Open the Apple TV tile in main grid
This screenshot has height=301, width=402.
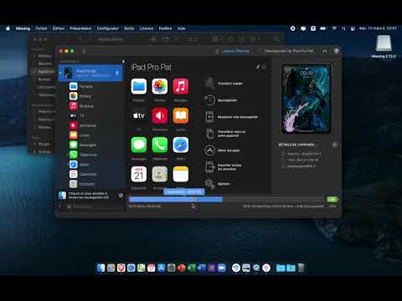pos(139,115)
